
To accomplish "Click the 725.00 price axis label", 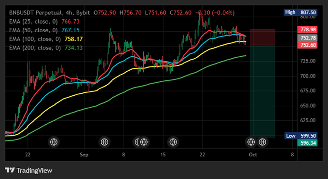I will 308,61.
